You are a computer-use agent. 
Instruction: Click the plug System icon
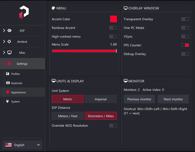7,101
